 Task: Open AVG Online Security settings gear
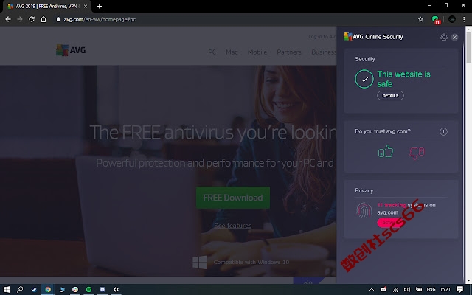click(x=443, y=37)
